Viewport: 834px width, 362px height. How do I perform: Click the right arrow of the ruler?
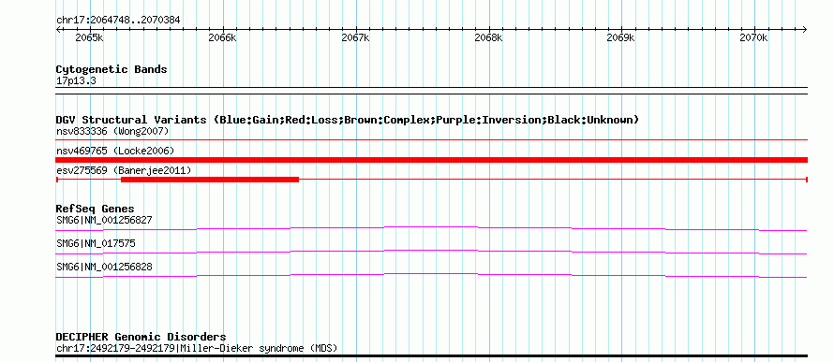point(805,30)
